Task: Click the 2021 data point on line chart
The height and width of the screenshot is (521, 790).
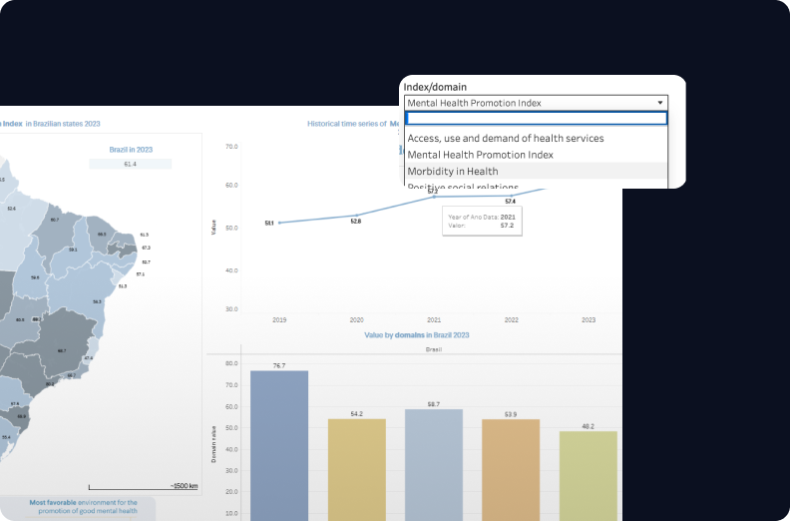Action: point(434,197)
